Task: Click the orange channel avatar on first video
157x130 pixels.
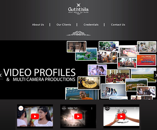Action: click(21, 108)
